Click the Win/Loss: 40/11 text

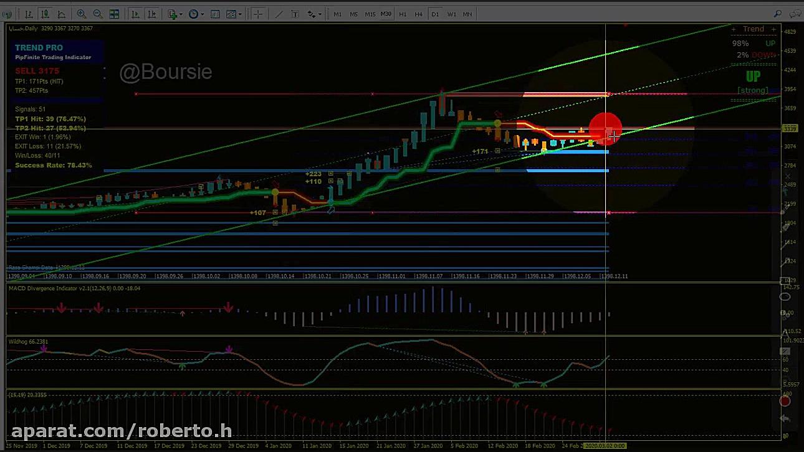37,156
